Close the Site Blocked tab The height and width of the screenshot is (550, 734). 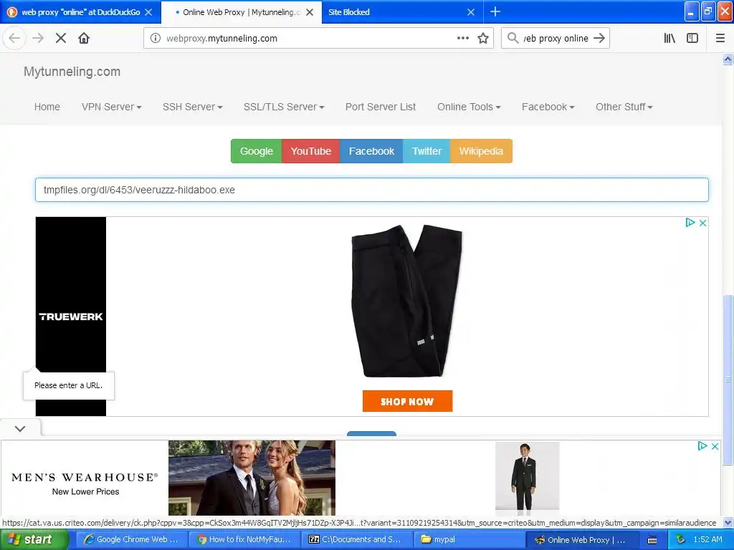point(471,12)
